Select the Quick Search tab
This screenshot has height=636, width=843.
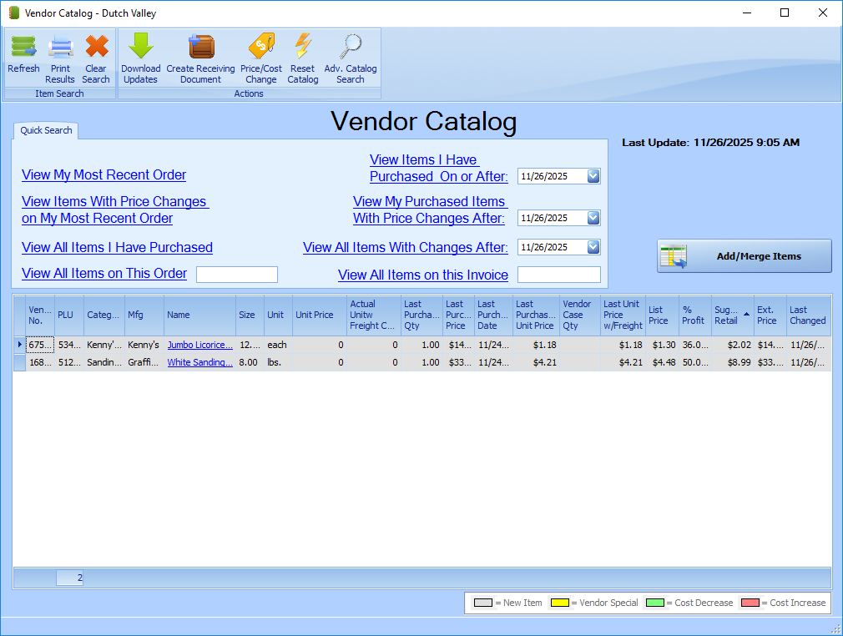tap(46, 130)
